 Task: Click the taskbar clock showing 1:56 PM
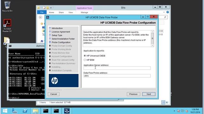[x=195, y=111]
